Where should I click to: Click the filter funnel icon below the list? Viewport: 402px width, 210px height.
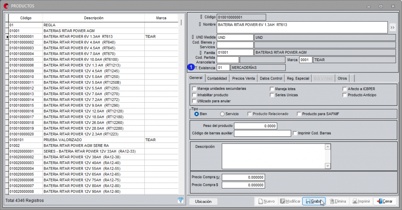tap(181, 200)
